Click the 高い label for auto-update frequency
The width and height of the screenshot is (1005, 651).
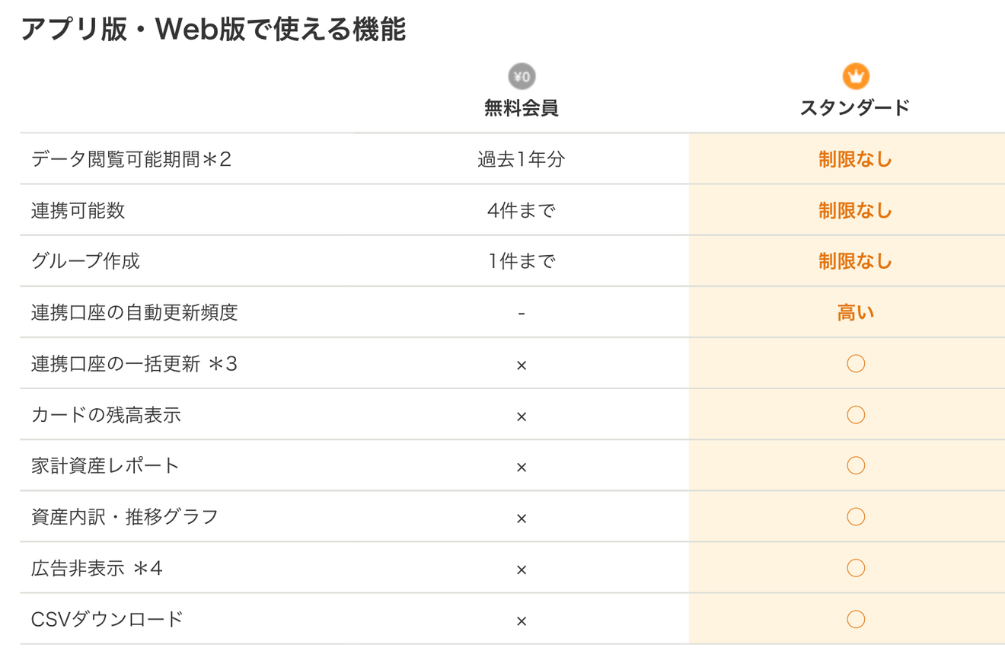pyautogui.click(x=855, y=313)
